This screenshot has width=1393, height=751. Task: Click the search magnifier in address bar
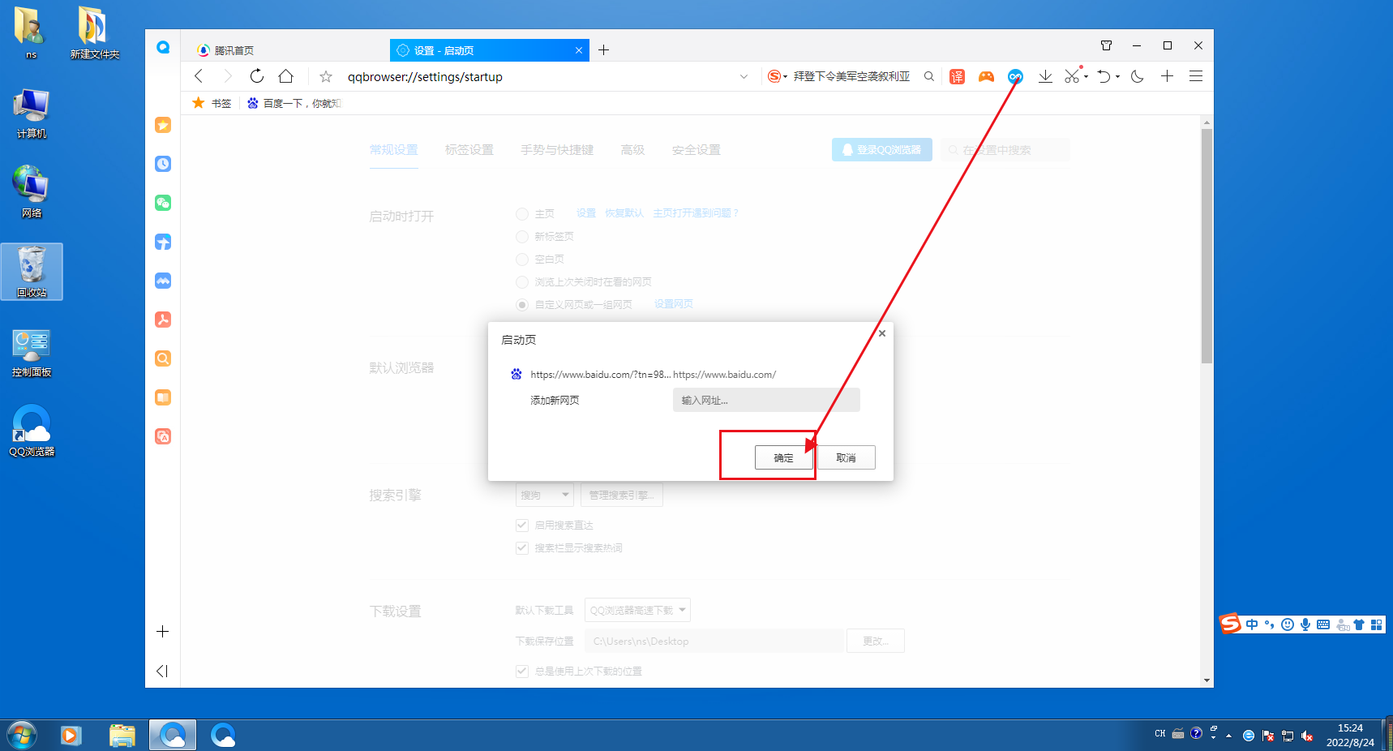(929, 76)
